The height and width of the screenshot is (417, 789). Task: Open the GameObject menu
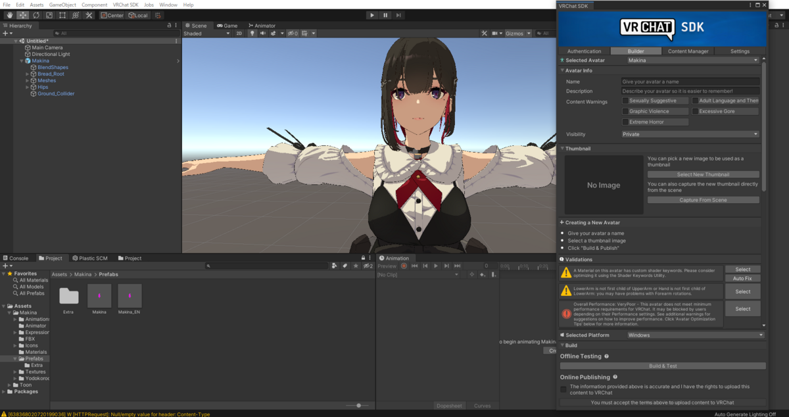coord(62,5)
